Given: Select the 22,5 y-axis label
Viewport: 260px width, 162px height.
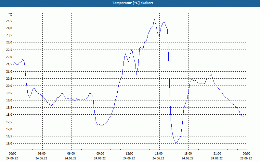Looking at the screenshot, I should point(9,50).
